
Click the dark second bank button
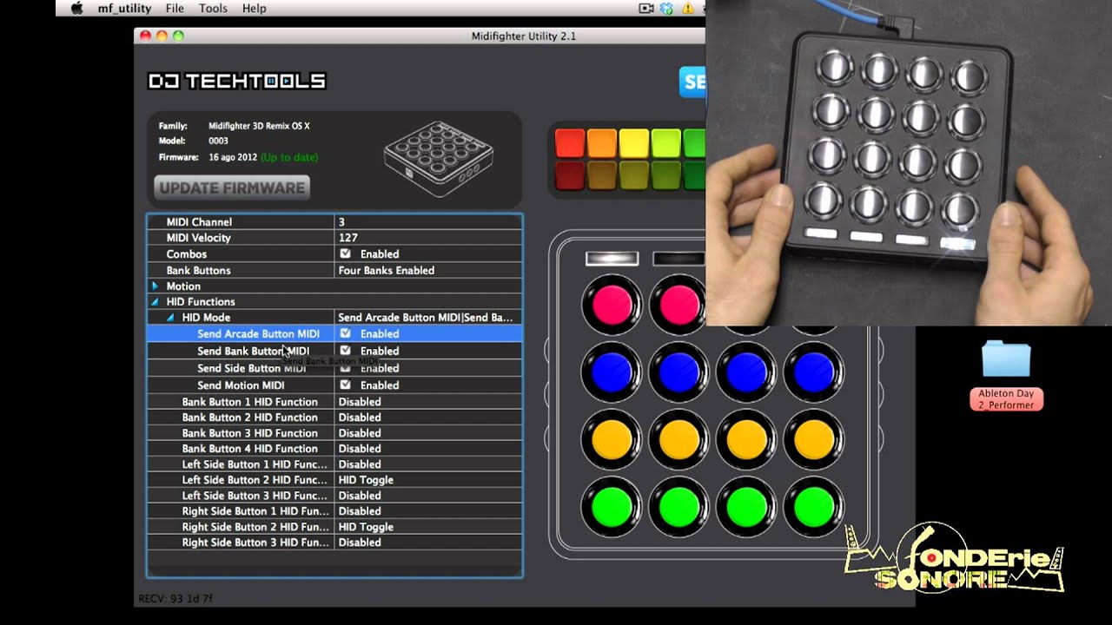click(x=678, y=259)
